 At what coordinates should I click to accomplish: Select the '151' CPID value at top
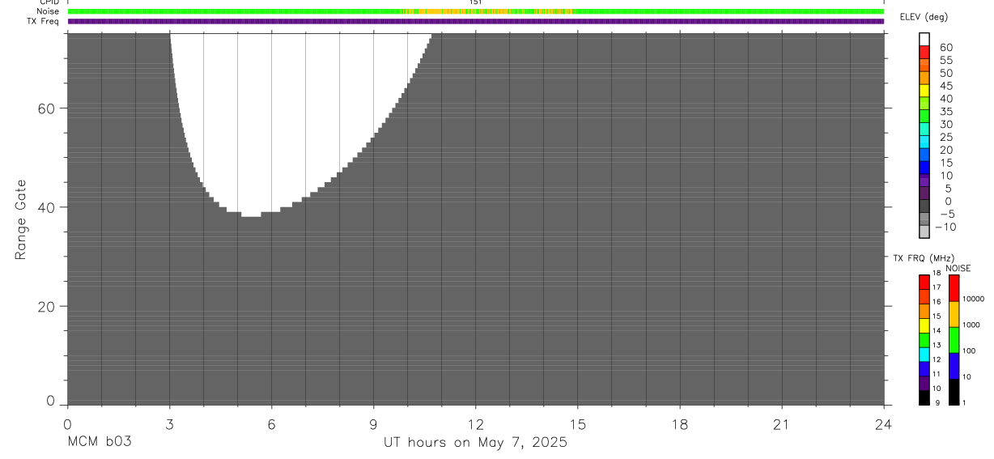(x=476, y=2)
